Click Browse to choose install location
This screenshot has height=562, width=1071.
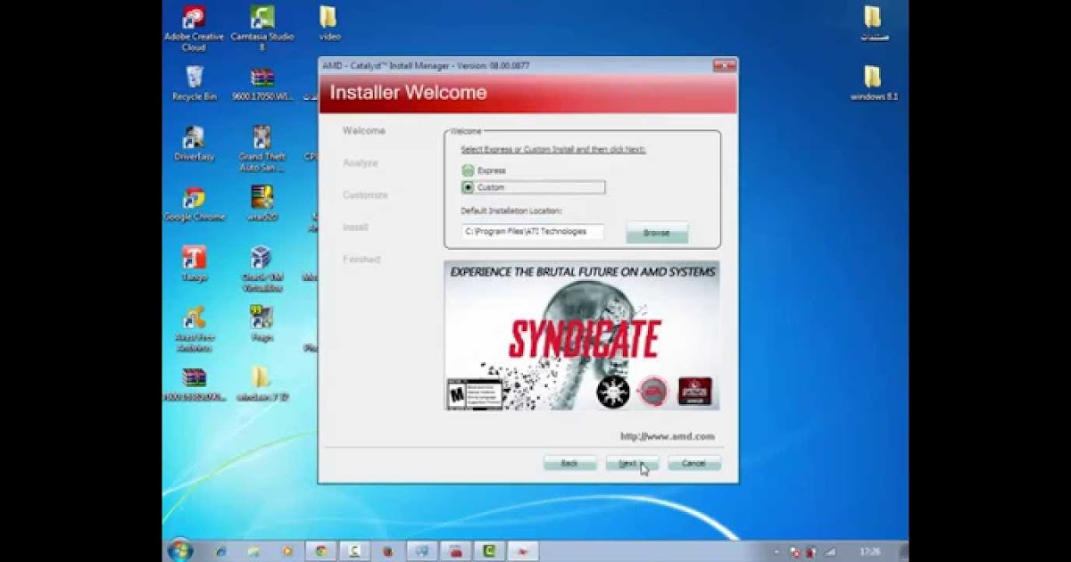pyautogui.click(x=657, y=233)
